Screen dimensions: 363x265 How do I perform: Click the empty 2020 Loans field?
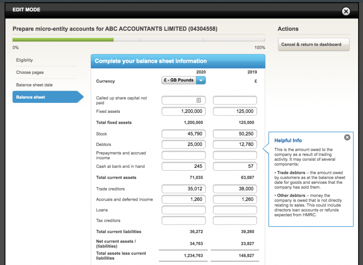[183, 210]
